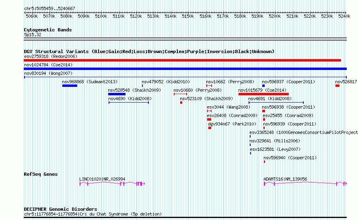Screen dimensions: 358x220
Task: Click nsv596939 (Cooper2011) variant label
Action: (x=290, y=124)
